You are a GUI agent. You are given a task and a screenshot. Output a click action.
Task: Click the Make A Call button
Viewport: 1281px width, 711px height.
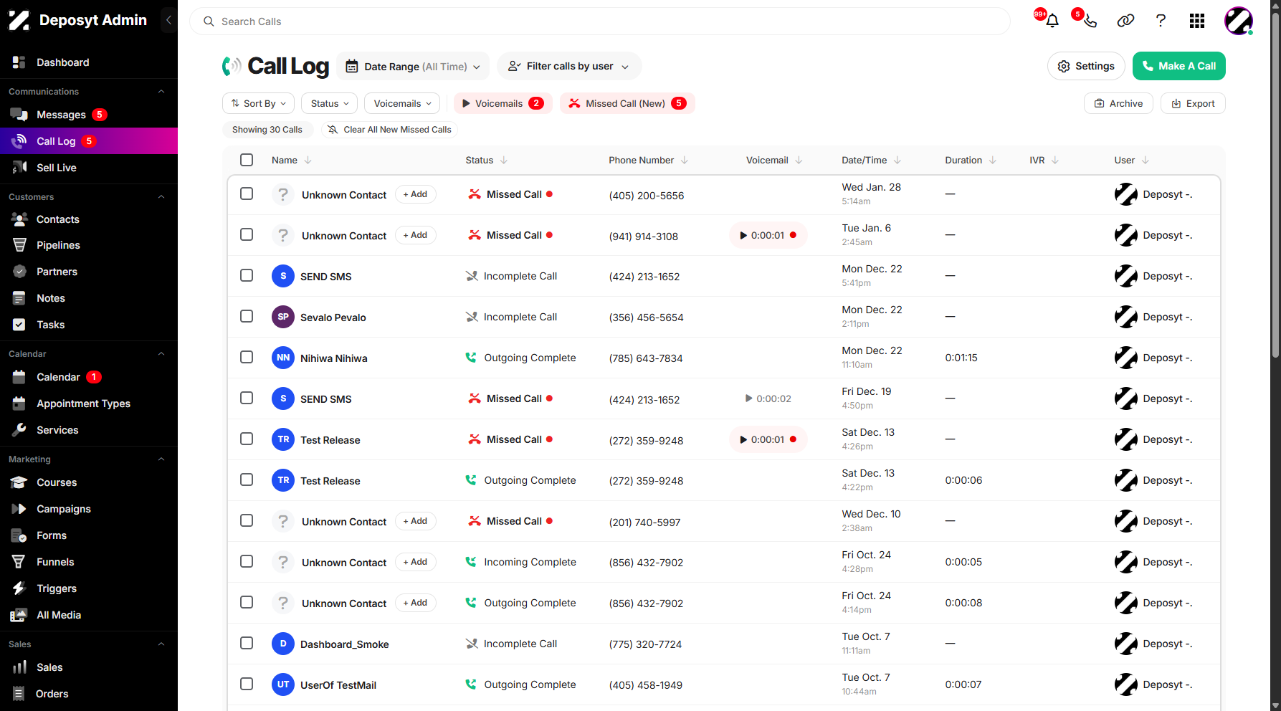coord(1179,66)
